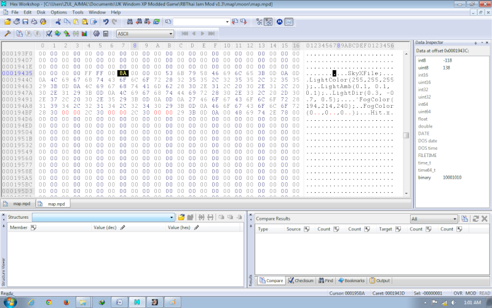
Task: Toggle Motorola byte order button
Action: pos(280,22)
